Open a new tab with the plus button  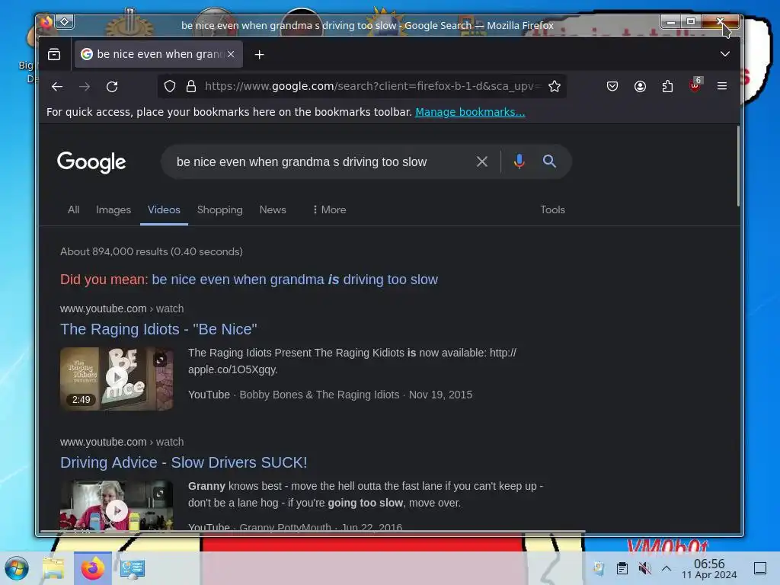click(259, 54)
